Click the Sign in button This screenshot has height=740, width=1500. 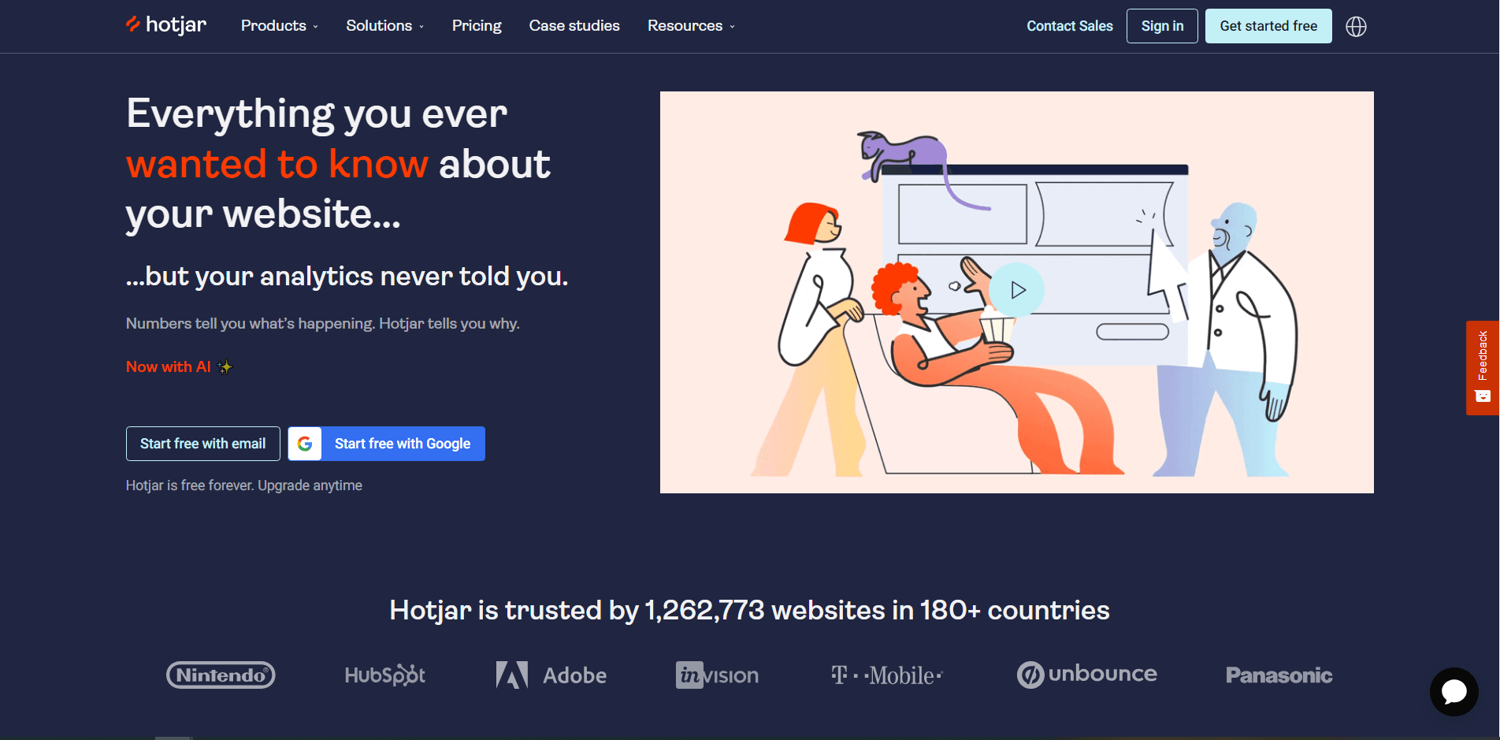pos(1162,26)
